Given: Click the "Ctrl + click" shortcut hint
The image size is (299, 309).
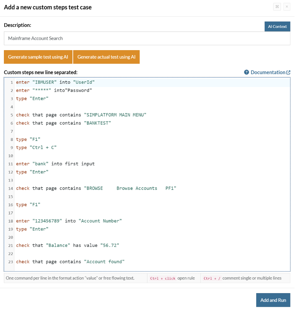Looking at the screenshot, I should click(163, 278).
